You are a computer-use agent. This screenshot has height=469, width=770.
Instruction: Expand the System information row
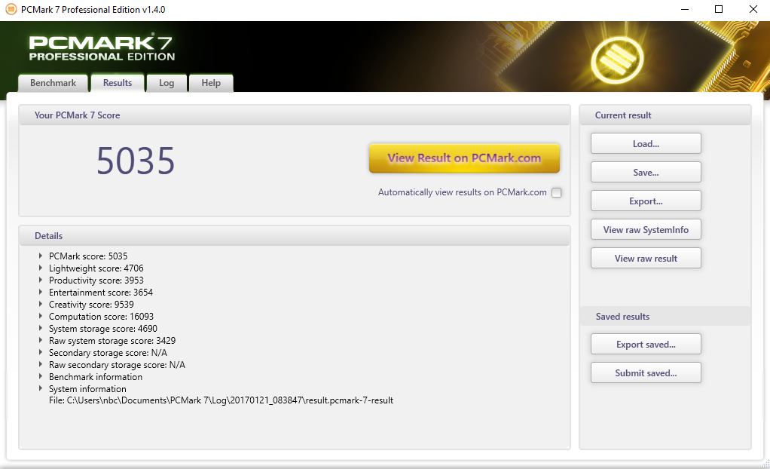click(x=40, y=388)
